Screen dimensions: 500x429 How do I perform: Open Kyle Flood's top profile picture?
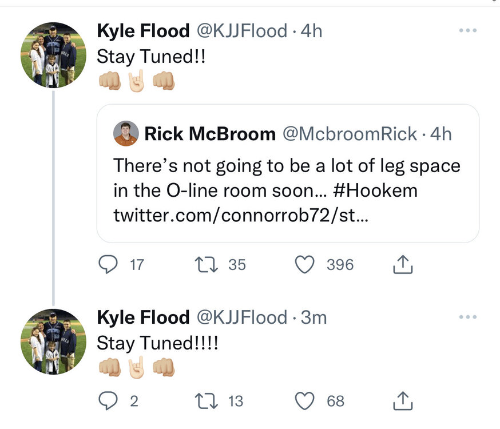click(x=53, y=55)
